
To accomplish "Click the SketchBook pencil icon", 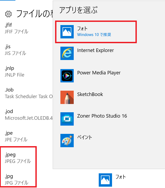I will point(67,97).
